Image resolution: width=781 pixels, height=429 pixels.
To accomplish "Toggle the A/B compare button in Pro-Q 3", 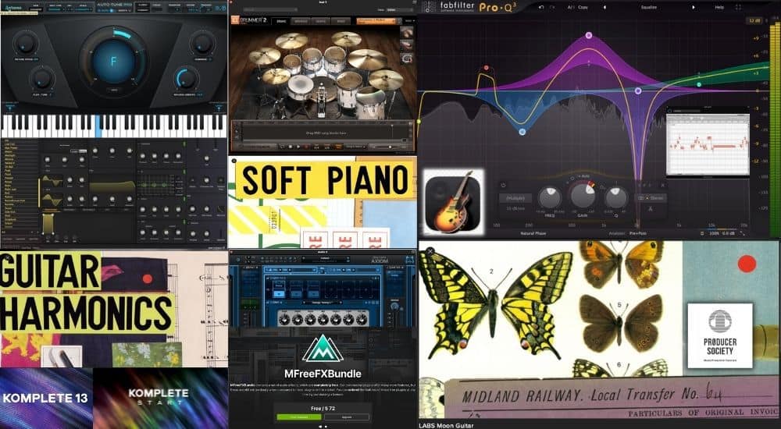I will tap(570, 8).
